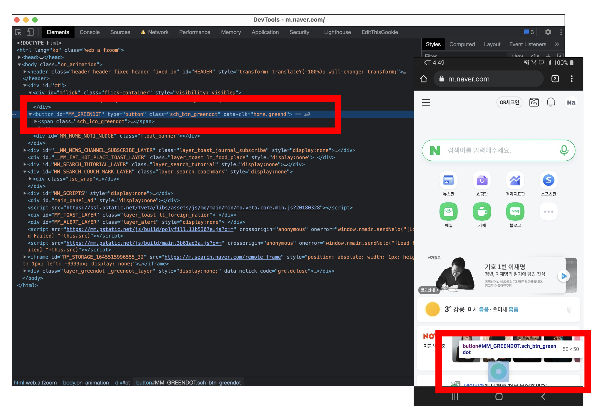Open the DevTools three-dot customize menu
The height and width of the screenshot is (419, 597).
point(561,32)
